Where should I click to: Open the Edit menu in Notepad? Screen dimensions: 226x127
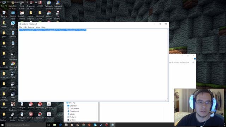(25, 27)
